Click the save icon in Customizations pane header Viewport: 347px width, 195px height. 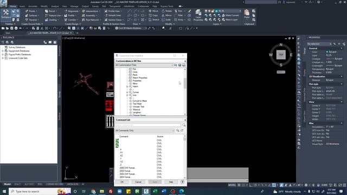[x=179, y=65]
